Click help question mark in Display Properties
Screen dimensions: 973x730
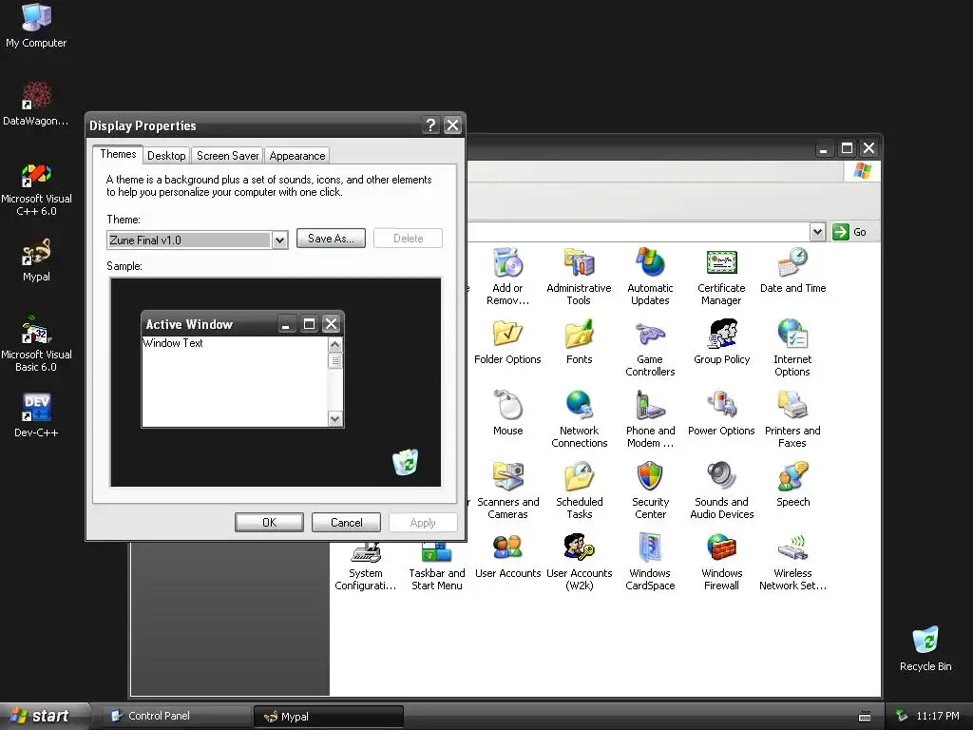coord(430,125)
